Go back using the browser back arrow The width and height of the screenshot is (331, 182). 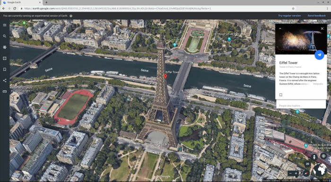[4, 9]
